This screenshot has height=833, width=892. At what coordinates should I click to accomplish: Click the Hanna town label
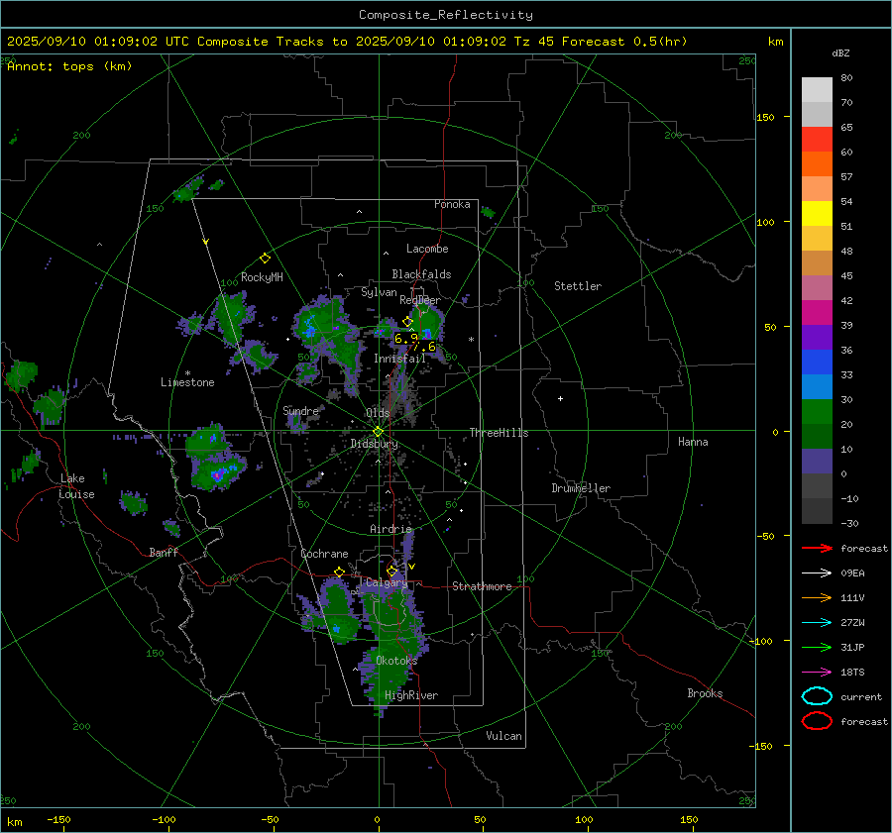(693, 442)
